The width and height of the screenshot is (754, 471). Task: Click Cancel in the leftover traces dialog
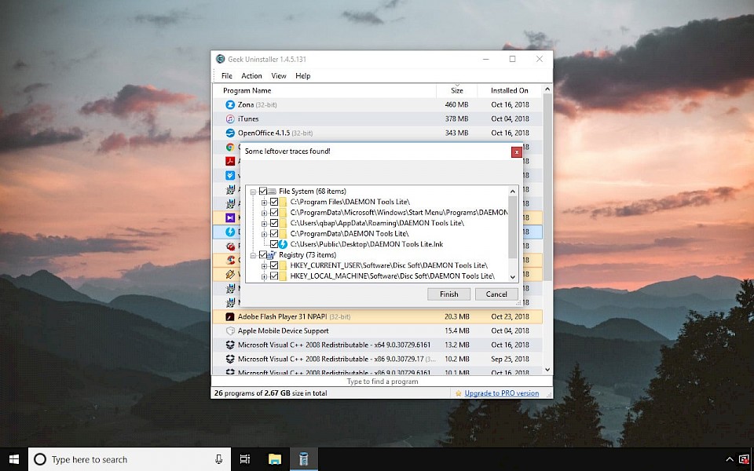pyautogui.click(x=496, y=294)
